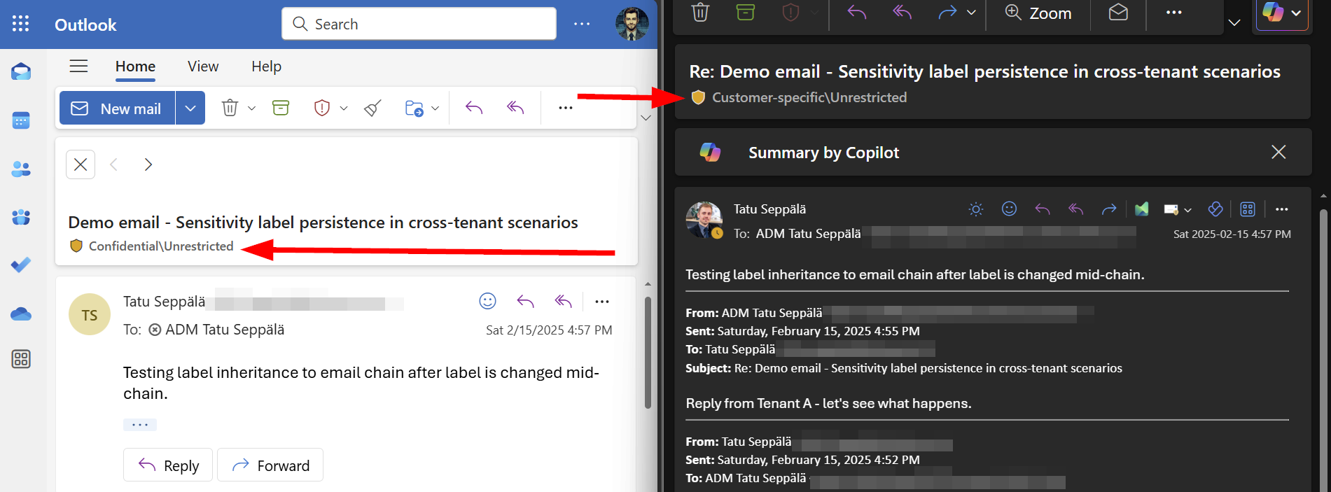Image resolution: width=1331 pixels, height=492 pixels.
Task: Click the Archive icon in Home toolbar
Action: (x=281, y=108)
